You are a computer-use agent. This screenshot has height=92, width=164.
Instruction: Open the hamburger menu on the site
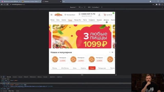coord(52,15)
